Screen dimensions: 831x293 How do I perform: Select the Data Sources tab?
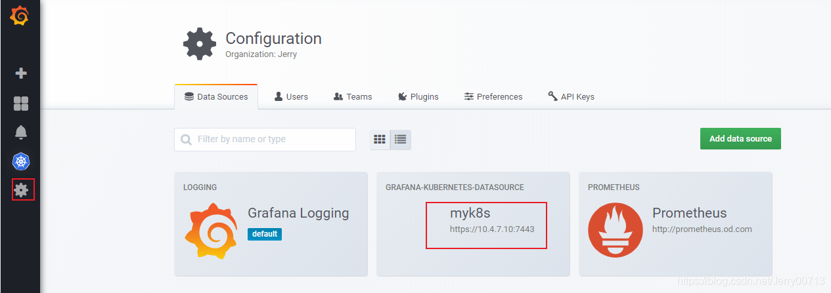[x=216, y=96]
